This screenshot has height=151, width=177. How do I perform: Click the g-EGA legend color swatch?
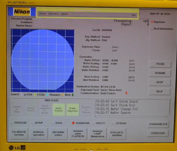coord(35,95)
